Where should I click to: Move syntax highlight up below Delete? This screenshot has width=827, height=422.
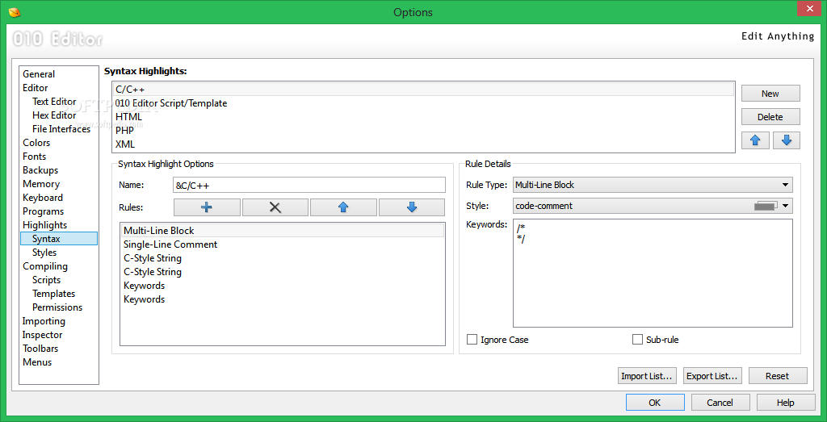pos(755,140)
